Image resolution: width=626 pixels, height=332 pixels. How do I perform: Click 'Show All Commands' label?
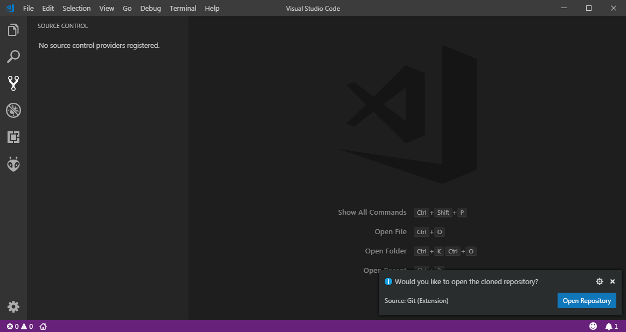click(372, 213)
